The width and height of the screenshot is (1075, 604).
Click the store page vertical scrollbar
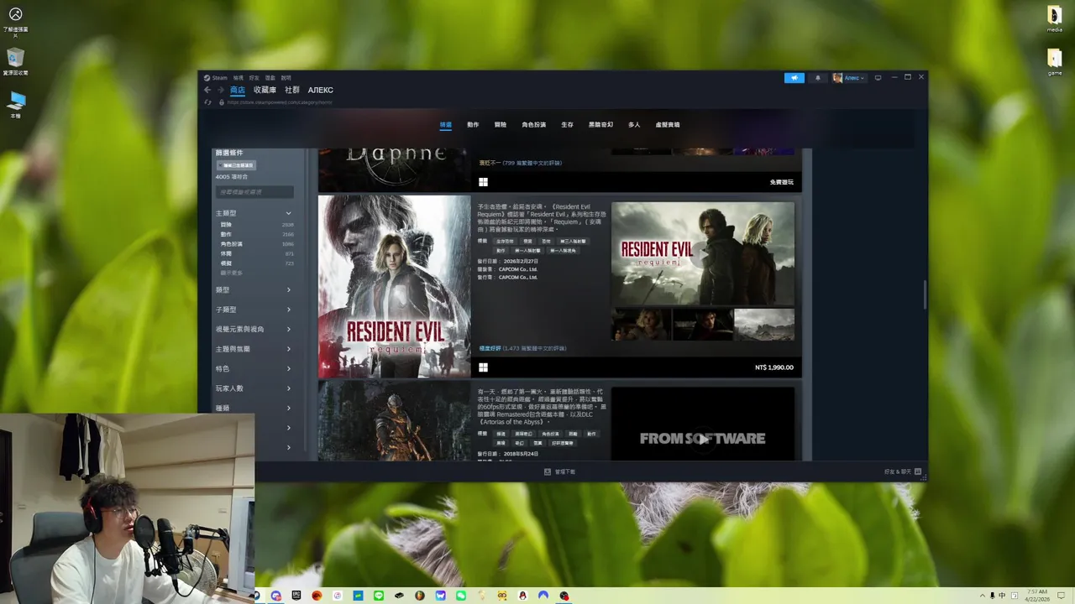(925, 295)
